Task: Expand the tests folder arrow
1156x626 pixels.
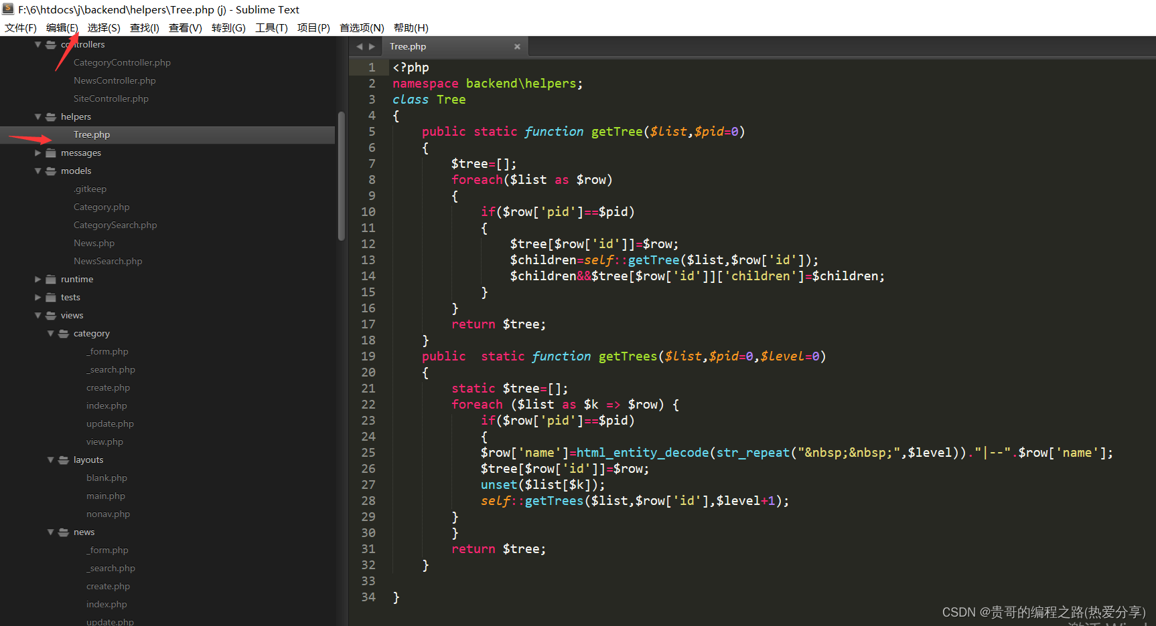Action: [x=38, y=298]
